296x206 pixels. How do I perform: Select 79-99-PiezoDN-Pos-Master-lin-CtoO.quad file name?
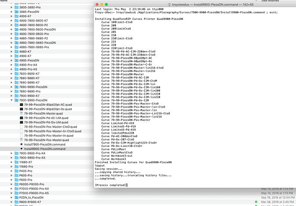(53, 131)
